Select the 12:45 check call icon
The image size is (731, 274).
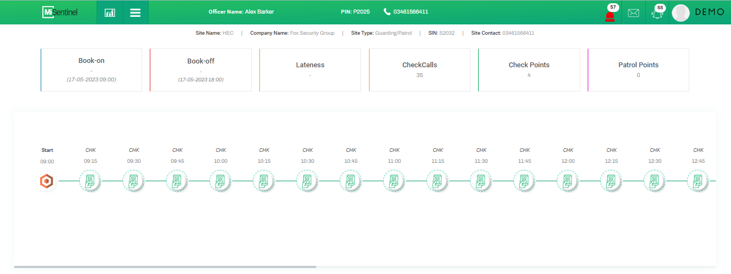[x=698, y=181]
